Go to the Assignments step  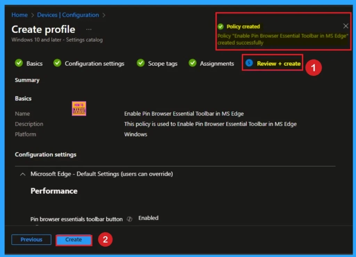[217, 63]
